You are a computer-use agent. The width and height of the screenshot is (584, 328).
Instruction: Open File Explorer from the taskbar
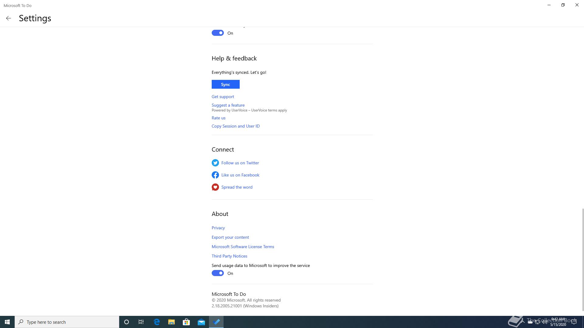172,322
